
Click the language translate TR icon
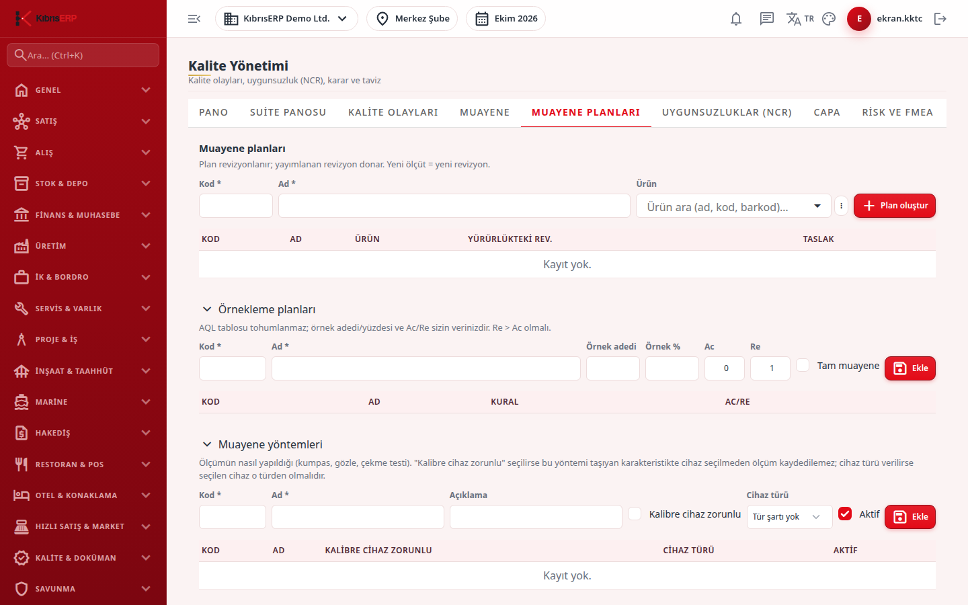pyautogui.click(x=800, y=19)
